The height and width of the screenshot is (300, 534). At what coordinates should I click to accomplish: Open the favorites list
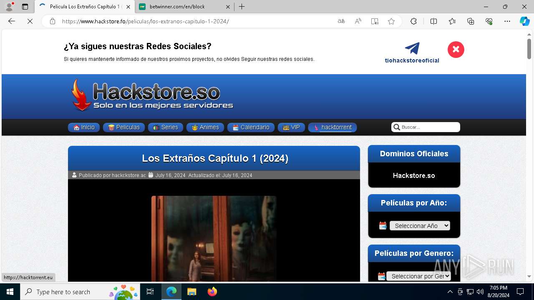click(x=452, y=21)
